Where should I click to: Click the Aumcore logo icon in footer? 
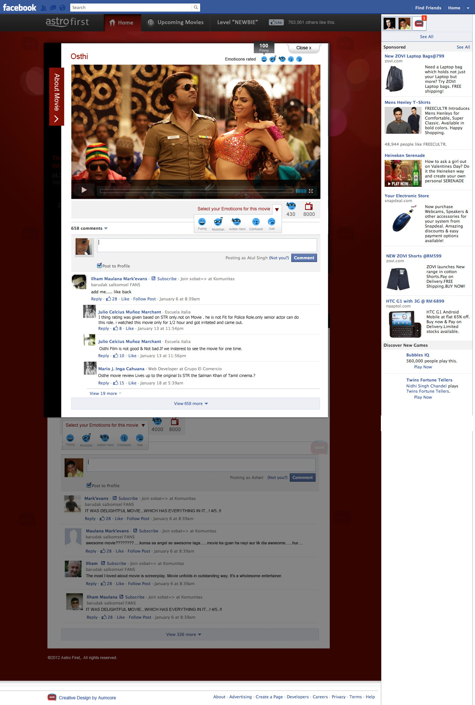52,697
